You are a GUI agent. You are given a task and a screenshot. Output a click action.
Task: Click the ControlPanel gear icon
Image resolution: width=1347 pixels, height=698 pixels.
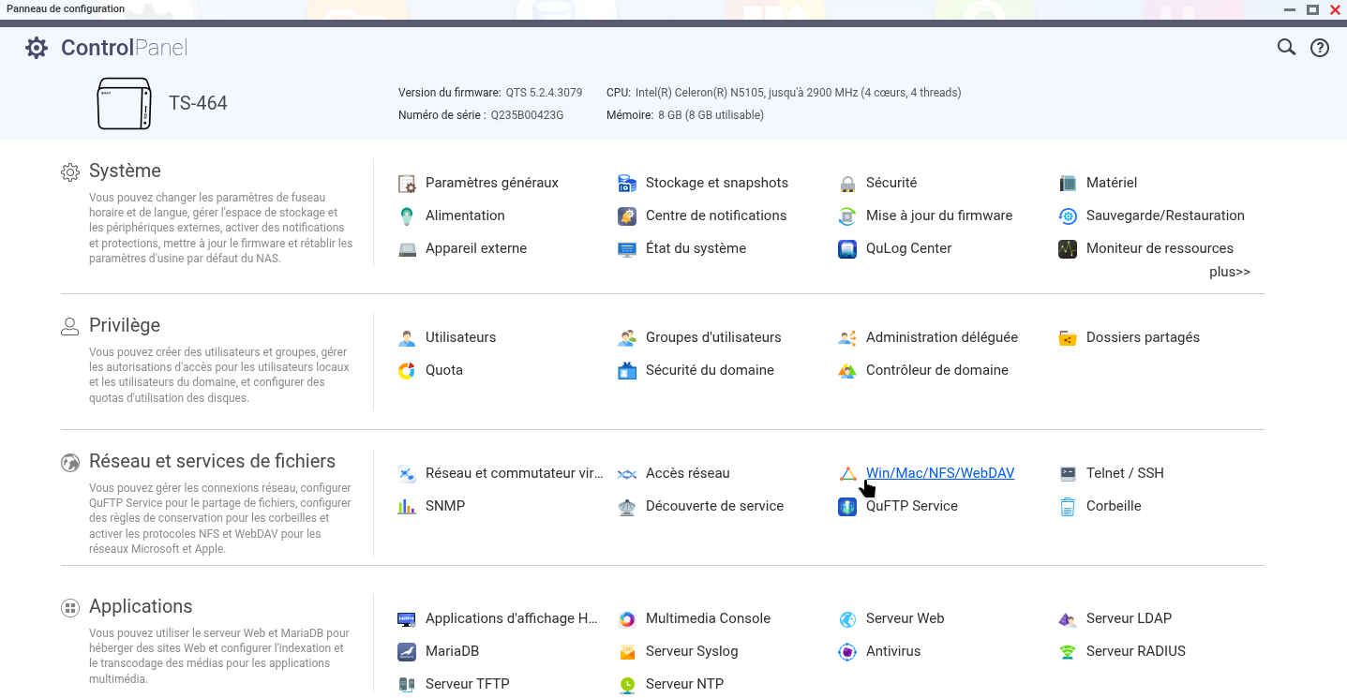tap(37, 48)
